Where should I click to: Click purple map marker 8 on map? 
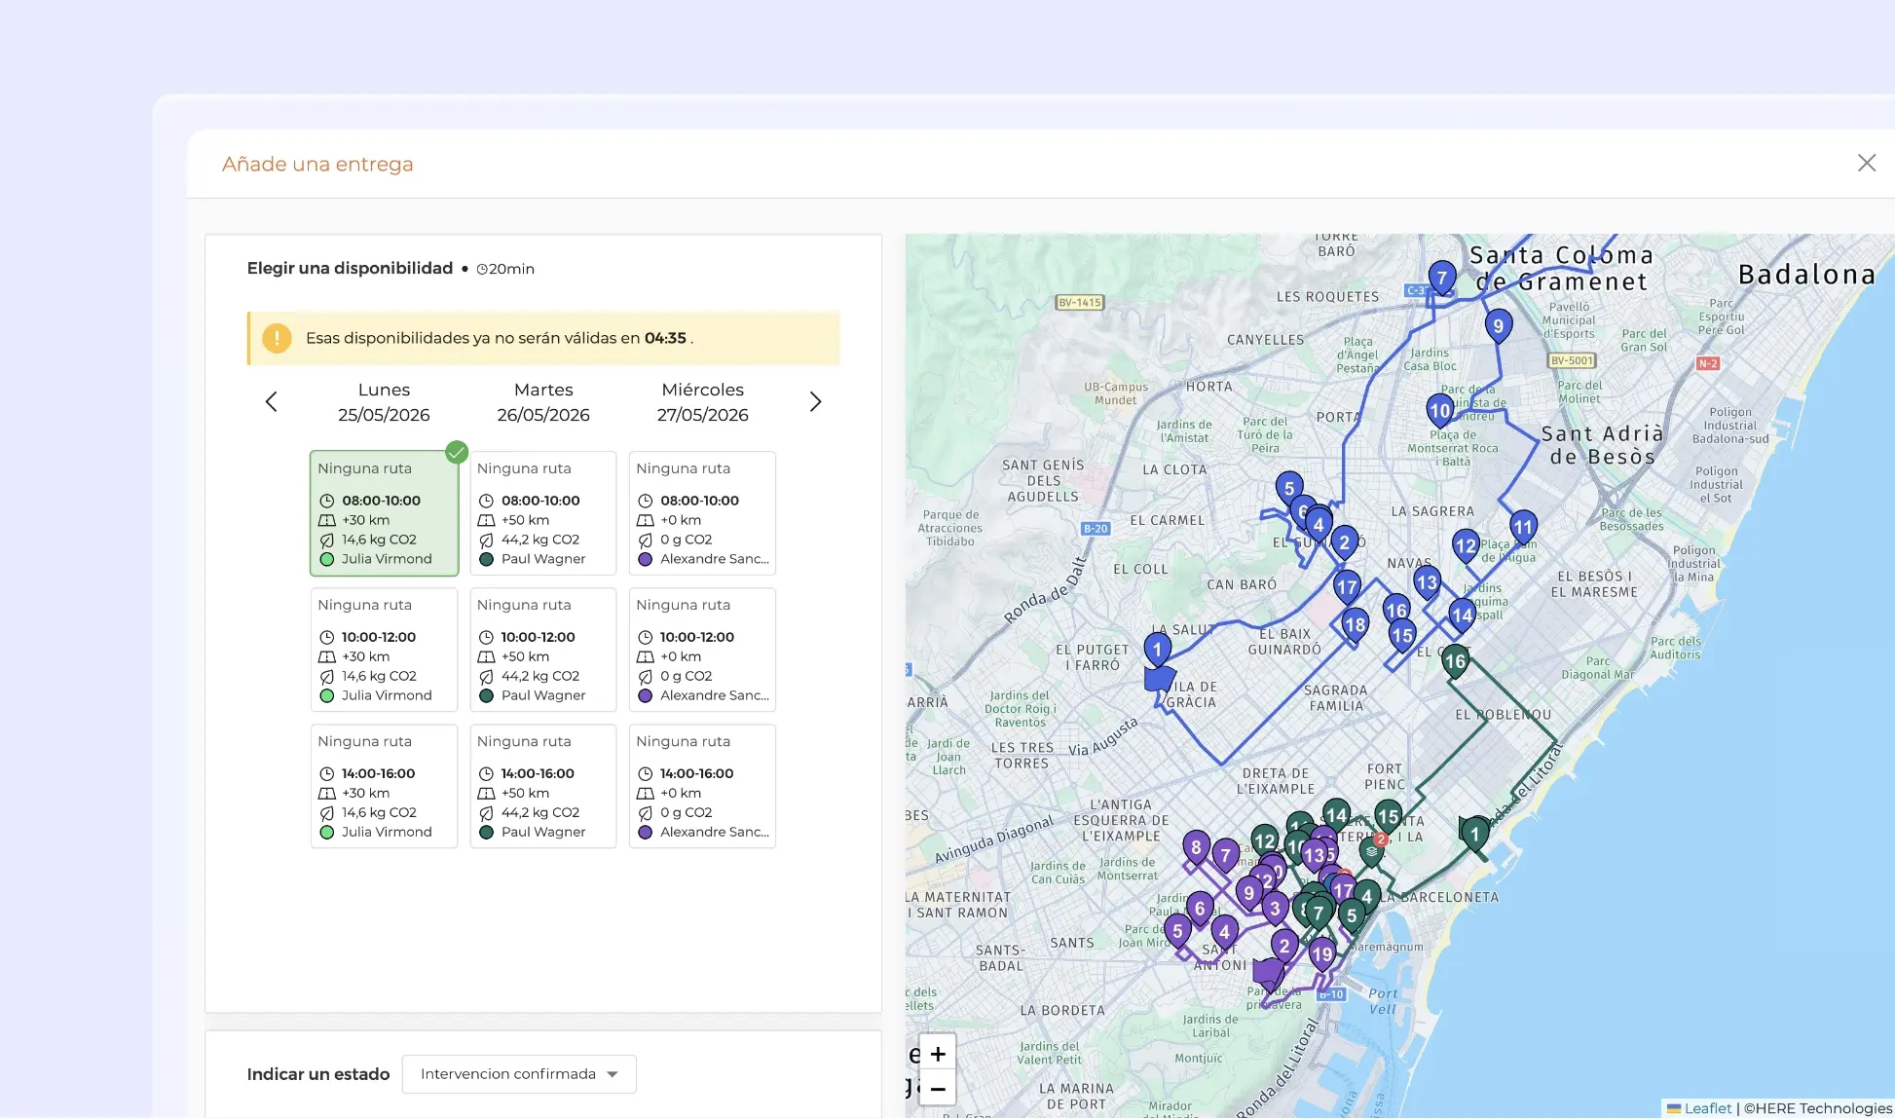[1196, 847]
